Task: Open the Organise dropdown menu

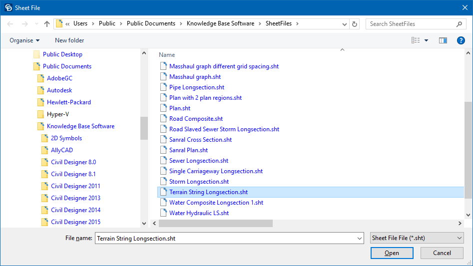Action: (24, 40)
